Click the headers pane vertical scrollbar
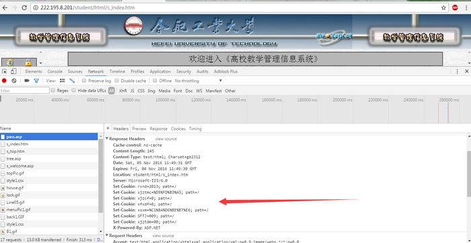Image resolution: width=471 pixels, height=243 pixels. (468, 174)
